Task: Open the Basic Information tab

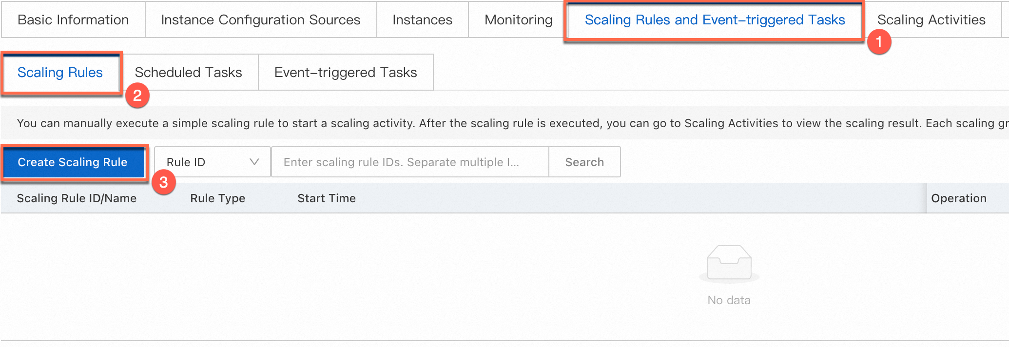Action: click(73, 20)
